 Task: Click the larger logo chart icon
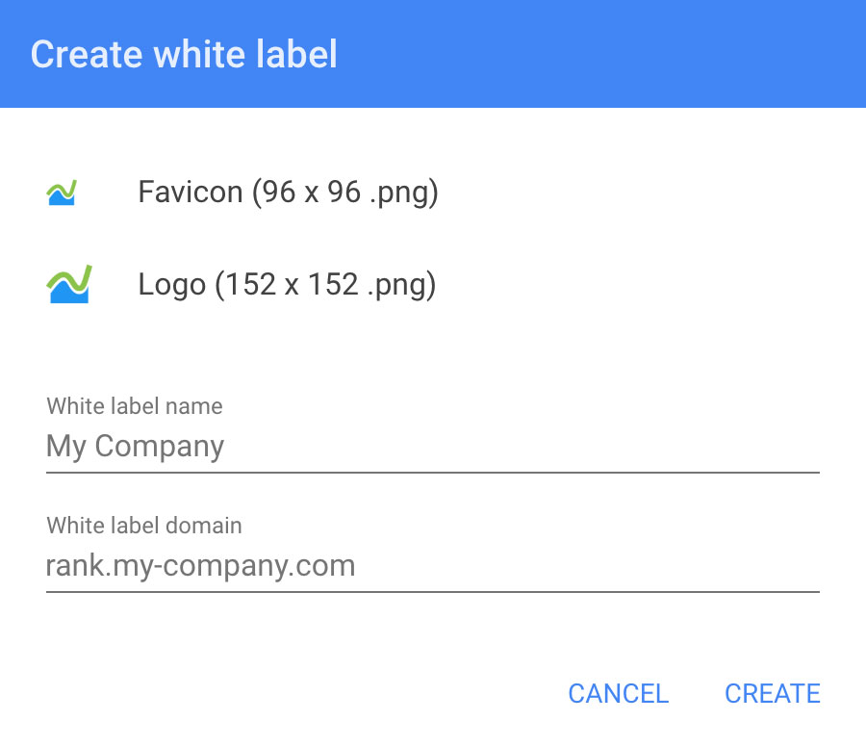tap(68, 285)
